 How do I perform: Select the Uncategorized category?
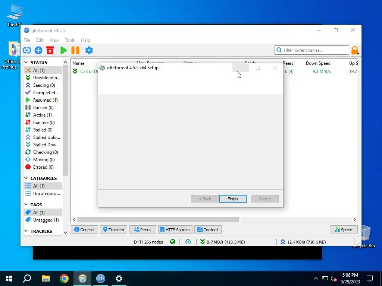click(43, 194)
